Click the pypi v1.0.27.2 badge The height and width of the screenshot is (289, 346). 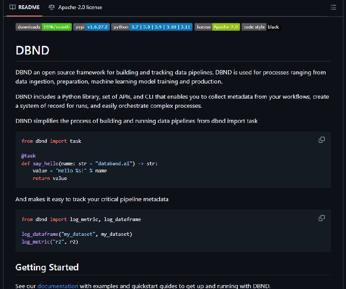pos(92,27)
